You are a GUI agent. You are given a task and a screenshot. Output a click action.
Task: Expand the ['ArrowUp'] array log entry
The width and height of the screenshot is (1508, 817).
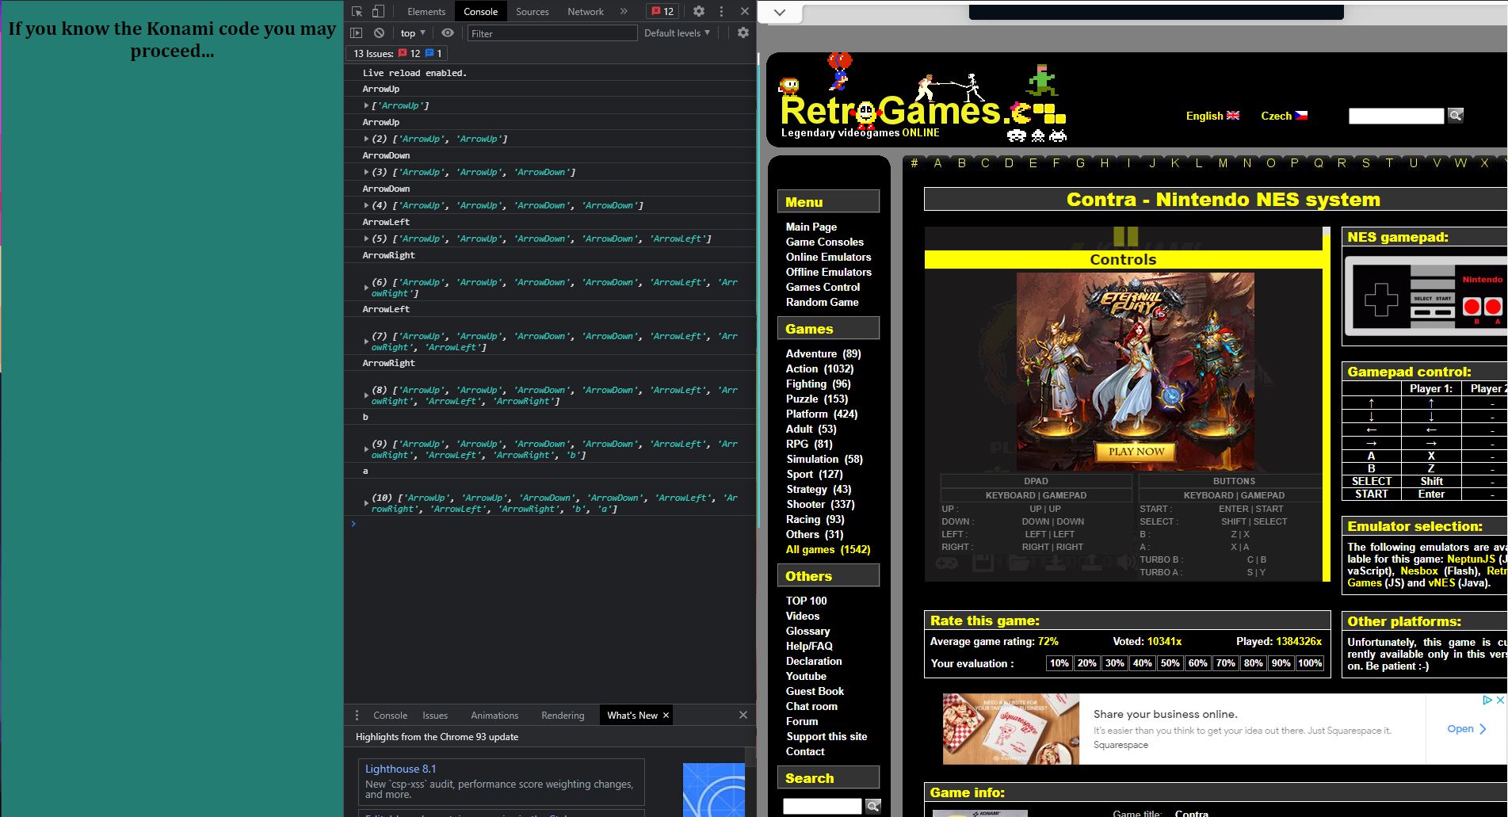(366, 105)
